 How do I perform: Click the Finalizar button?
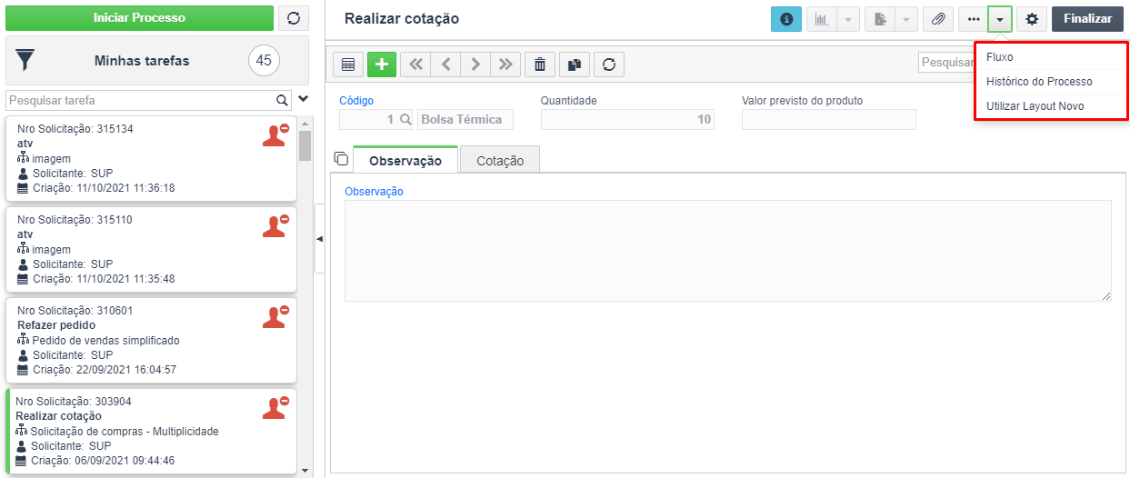click(1087, 18)
